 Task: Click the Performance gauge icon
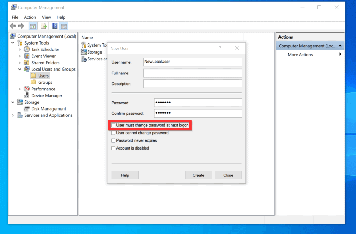coord(26,89)
